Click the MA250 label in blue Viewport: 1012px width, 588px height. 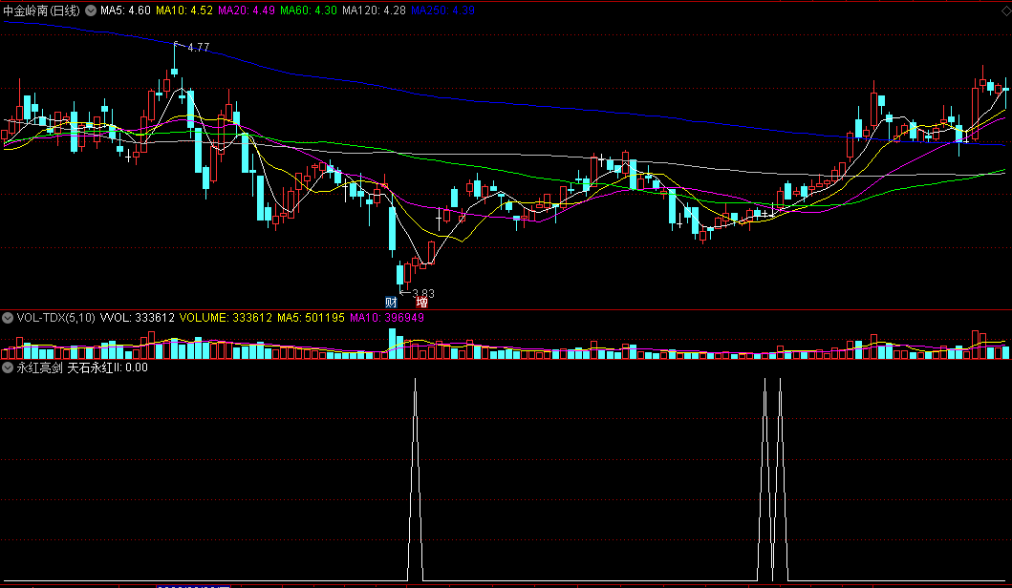click(x=442, y=10)
